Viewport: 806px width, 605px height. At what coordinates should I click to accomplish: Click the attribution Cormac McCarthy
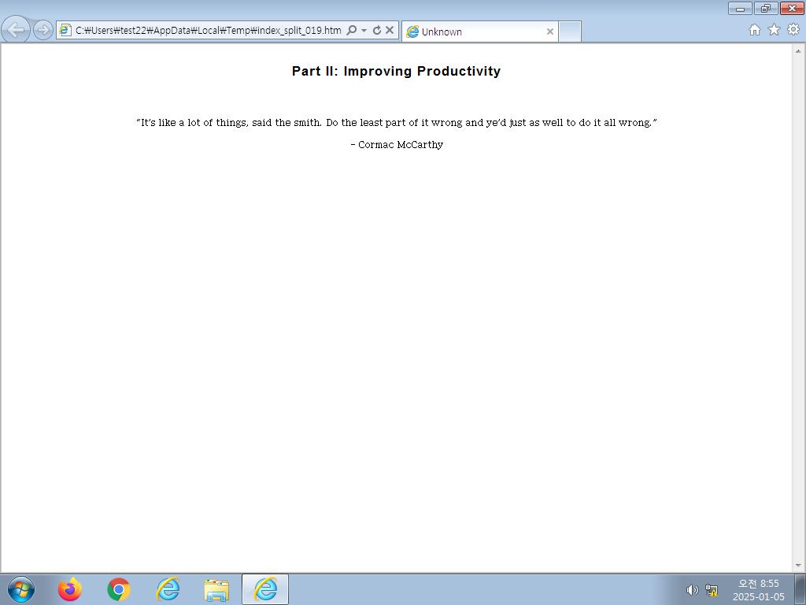click(401, 145)
